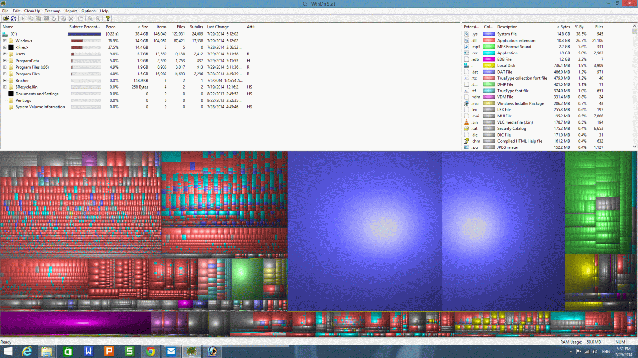The image size is (638, 358).
Task: Expand the Program Files folder node
Action: click(x=5, y=74)
